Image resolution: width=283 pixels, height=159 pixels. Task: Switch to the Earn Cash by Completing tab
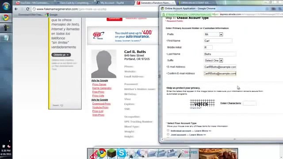tap(74, 3)
